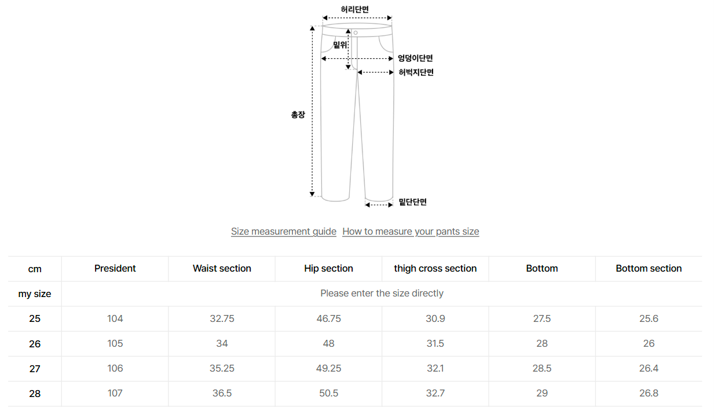
Task: Click the 104 length value for size 25
Action: click(x=115, y=319)
